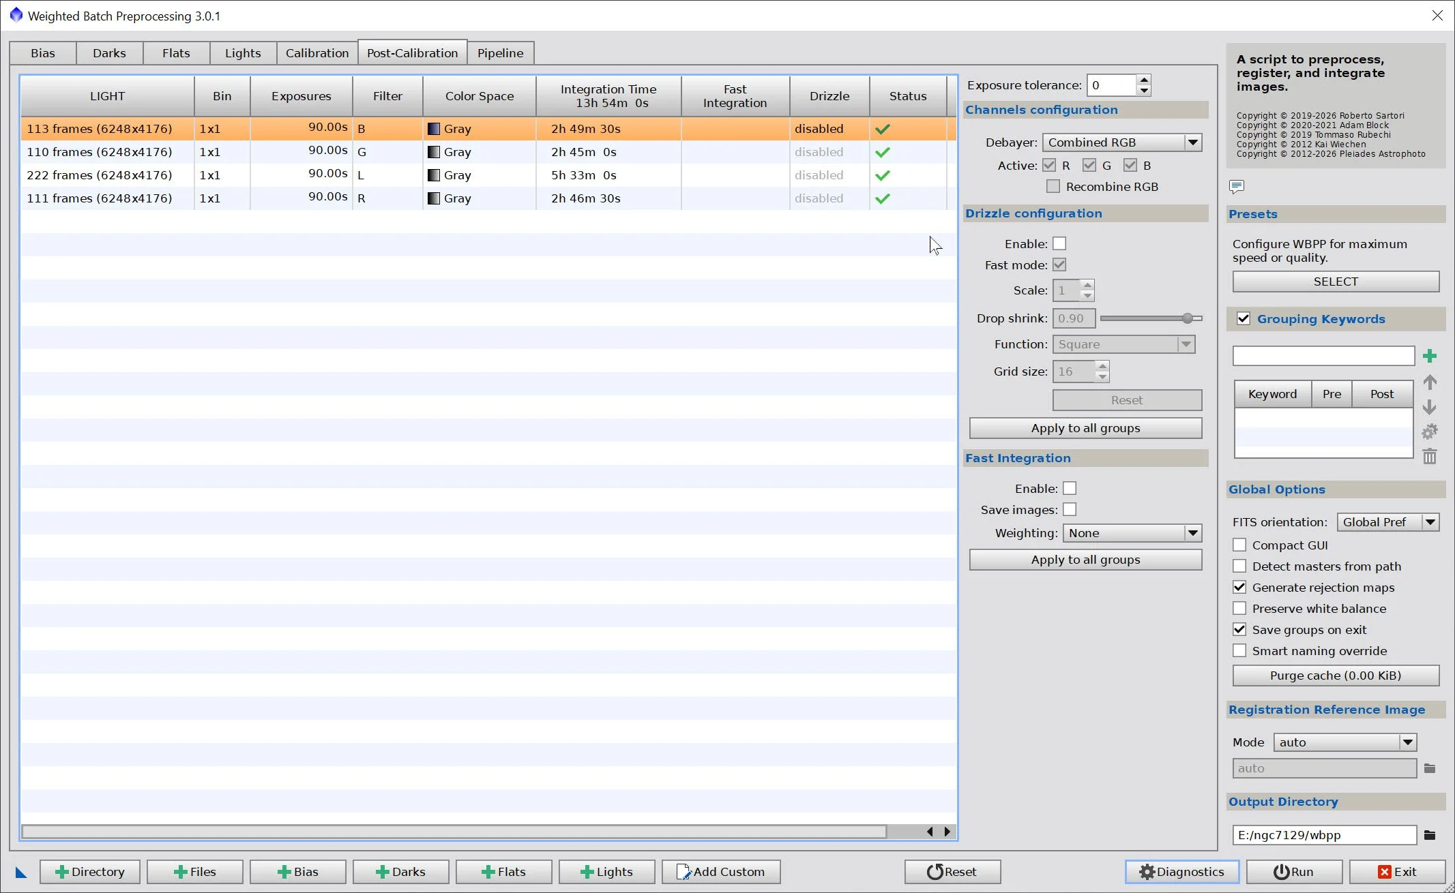Image resolution: width=1455 pixels, height=893 pixels.
Task: Switch to the Darks tab
Action: coord(109,53)
